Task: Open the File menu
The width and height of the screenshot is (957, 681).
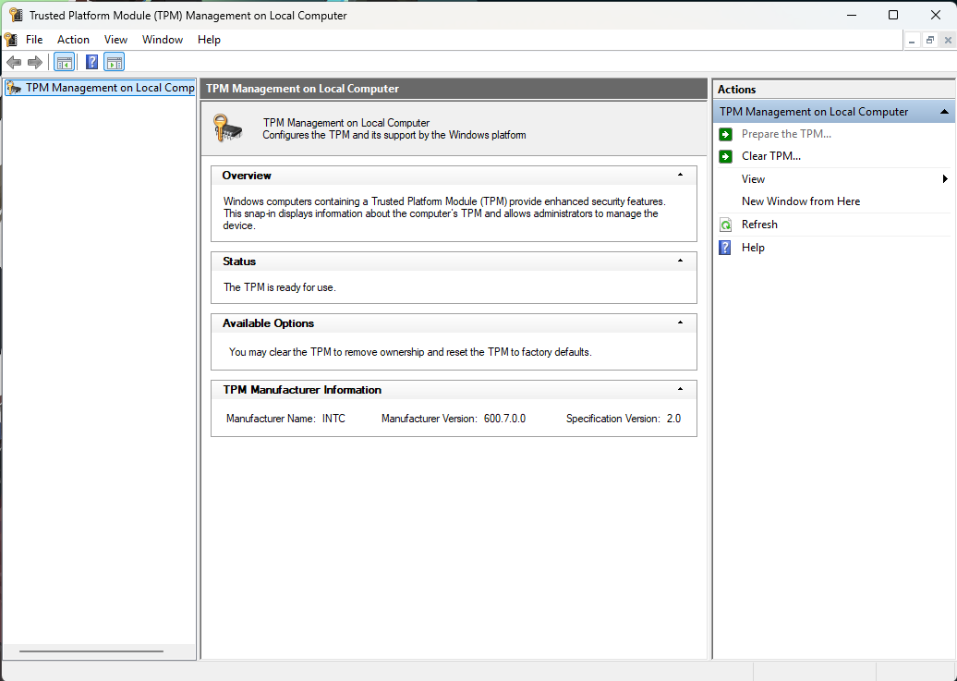Action: pyautogui.click(x=34, y=40)
